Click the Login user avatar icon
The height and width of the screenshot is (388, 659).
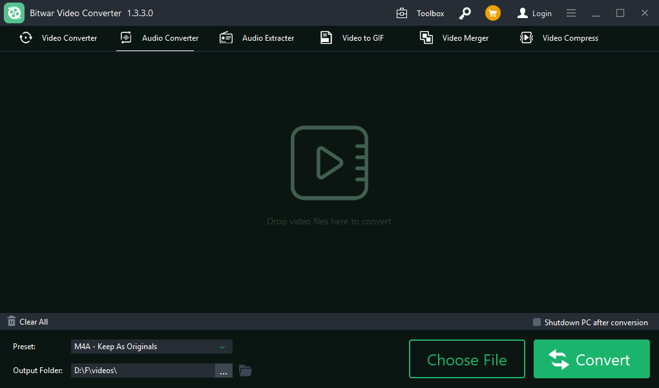point(523,13)
